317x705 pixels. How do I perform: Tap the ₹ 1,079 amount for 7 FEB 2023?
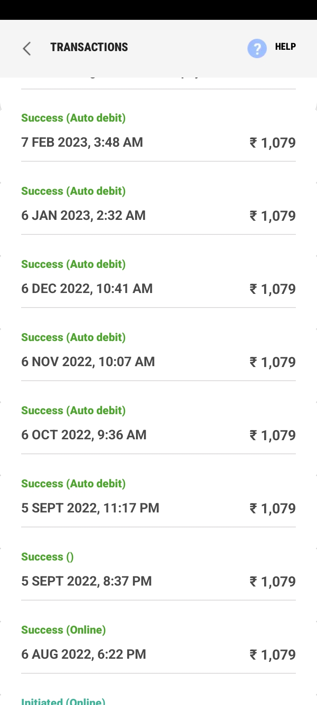pyautogui.click(x=273, y=143)
